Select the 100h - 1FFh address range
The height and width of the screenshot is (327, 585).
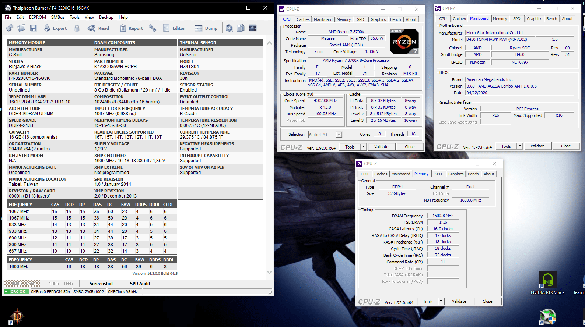point(61,284)
